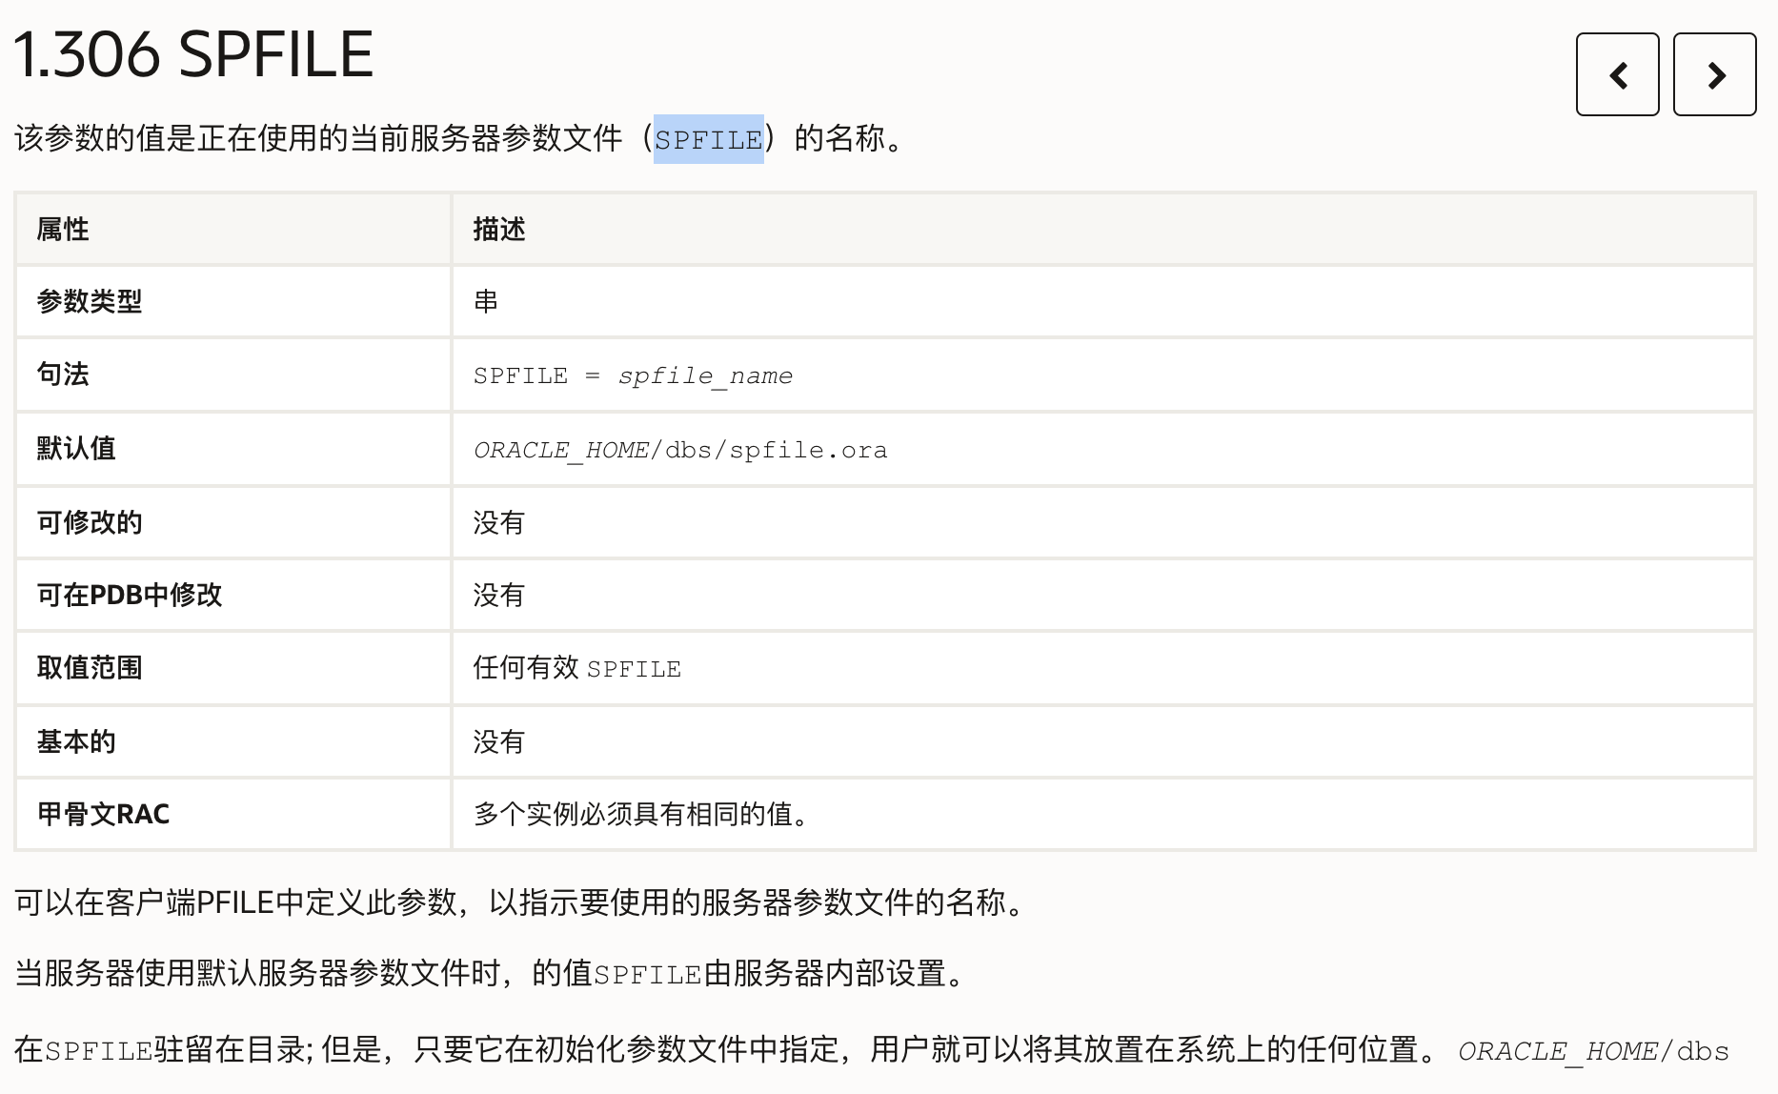
Task: Click the highlighted SPFILE code in intro sentence
Action: [708, 140]
